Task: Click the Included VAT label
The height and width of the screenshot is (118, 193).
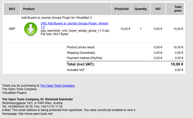Action: tap(76, 70)
